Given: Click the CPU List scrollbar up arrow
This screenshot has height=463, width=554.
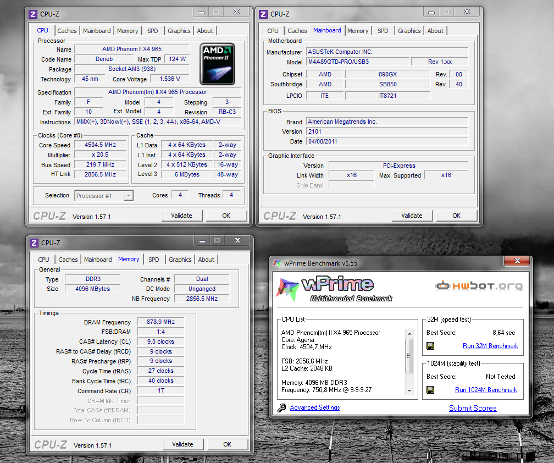Looking at the screenshot, I should 409,333.
